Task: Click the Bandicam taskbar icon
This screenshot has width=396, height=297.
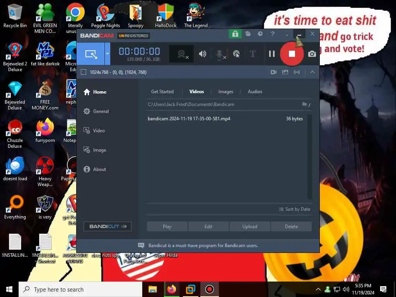Action: tap(209, 289)
